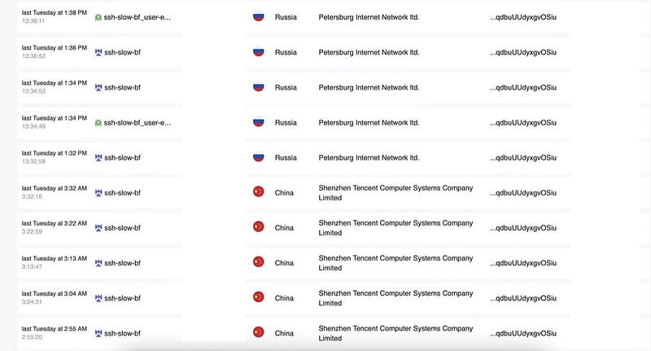Click the green scenario icon in the 13:34:49 row
The width and height of the screenshot is (651, 351).
coord(98,123)
